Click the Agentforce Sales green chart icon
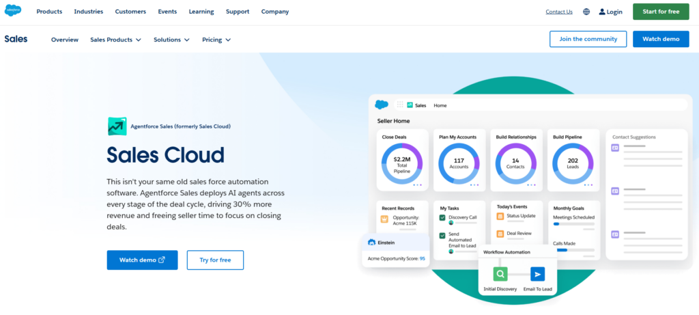 coord(117,126)
